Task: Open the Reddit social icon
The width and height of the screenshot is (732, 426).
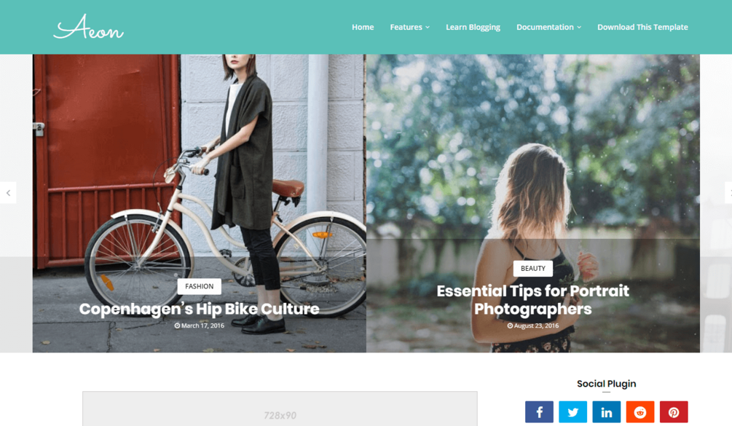Action: (640, 412)
